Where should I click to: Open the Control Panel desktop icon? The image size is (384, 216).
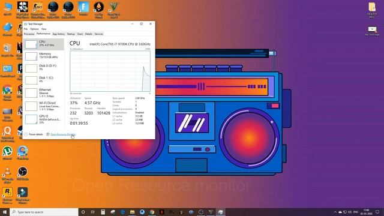coord(8,71)
